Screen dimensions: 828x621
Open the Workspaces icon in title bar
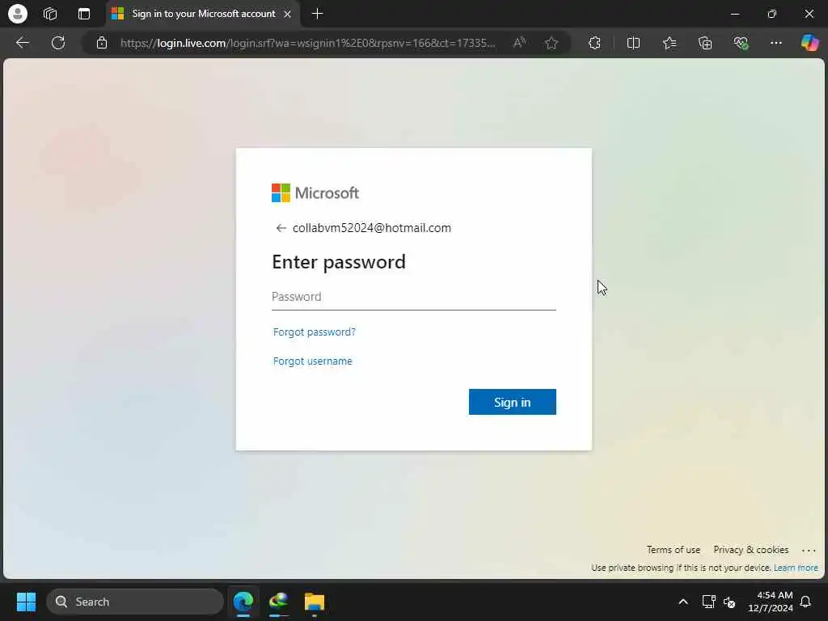pos(50,14)
